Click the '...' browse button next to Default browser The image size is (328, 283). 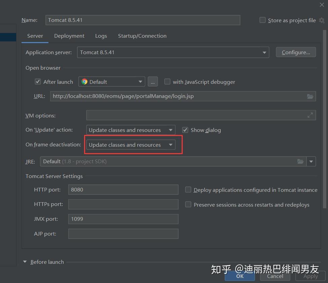pos(153,81)
